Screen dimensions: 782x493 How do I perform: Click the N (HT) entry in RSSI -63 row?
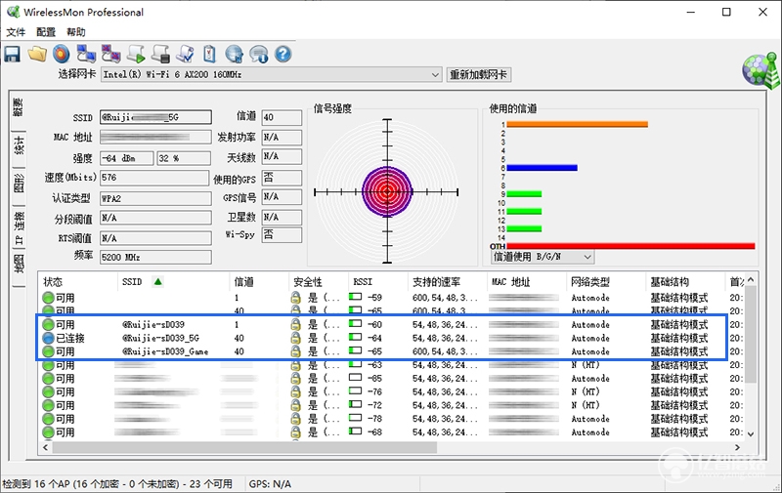click(586, 365)
